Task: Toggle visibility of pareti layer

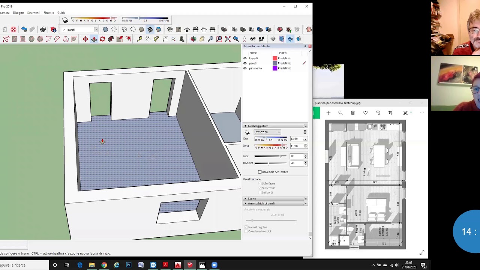Action: pyautogui.click(x=245, y=63)
